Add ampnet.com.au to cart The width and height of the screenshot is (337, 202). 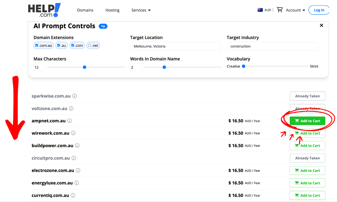[307, 121]
